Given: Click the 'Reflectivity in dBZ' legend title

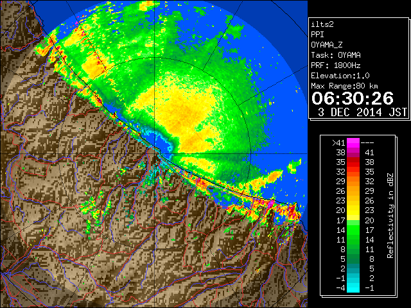Looking at the screenshot, I should tap(390, 216).
